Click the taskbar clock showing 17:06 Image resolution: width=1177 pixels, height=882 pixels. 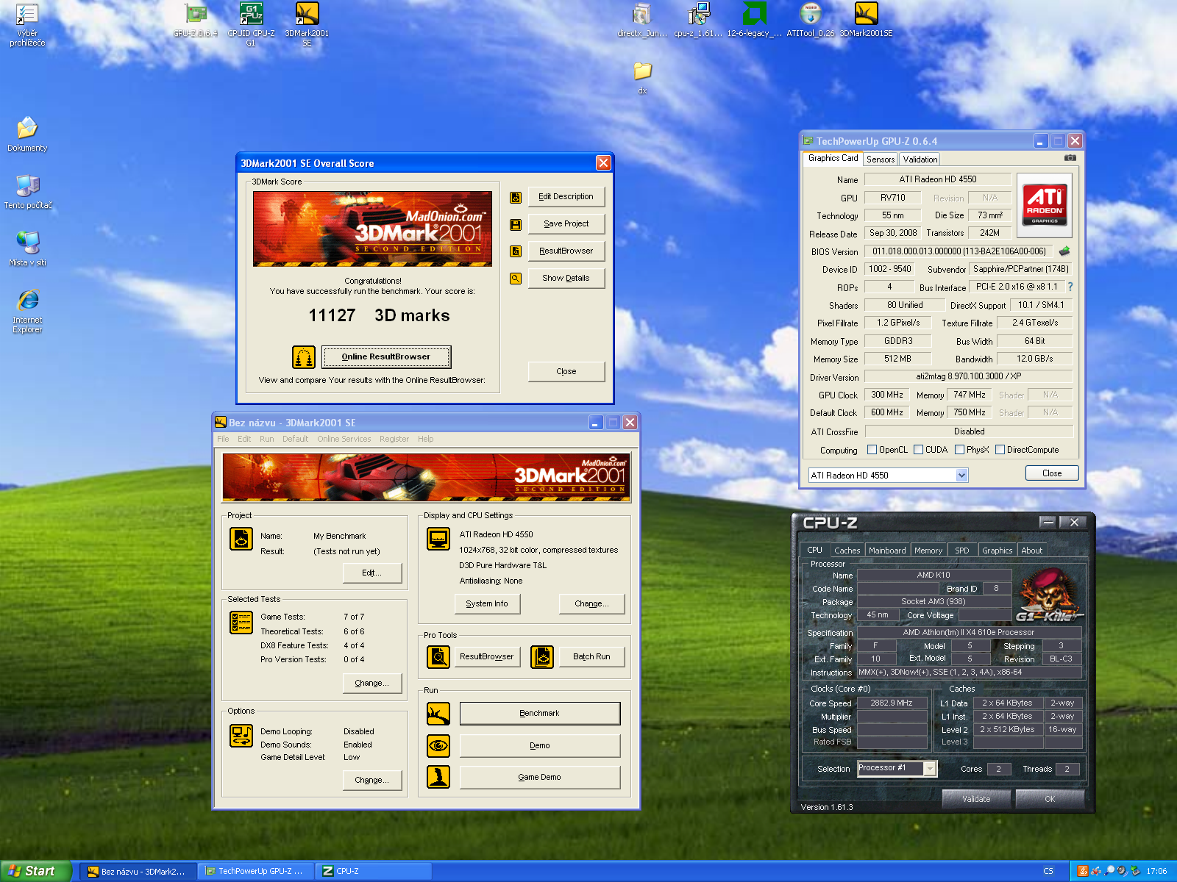click(x=1156, y=872)
